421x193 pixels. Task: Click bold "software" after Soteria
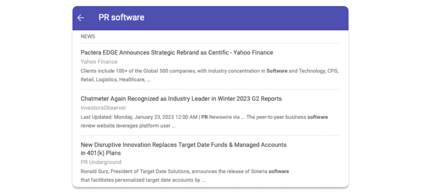278,171
